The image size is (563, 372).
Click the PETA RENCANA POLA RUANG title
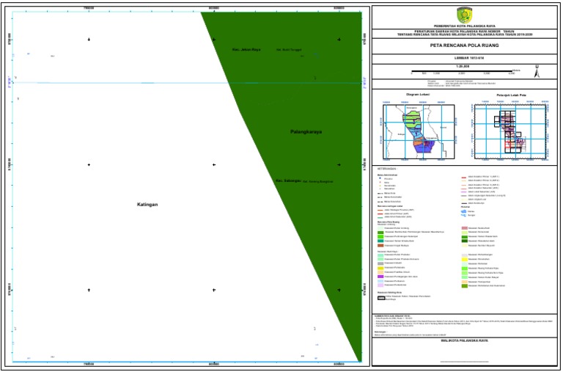pos(466,45)
